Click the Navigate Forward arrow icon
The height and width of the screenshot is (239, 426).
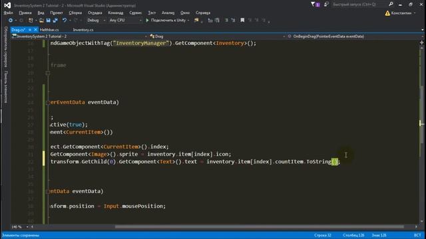point(21,21)
